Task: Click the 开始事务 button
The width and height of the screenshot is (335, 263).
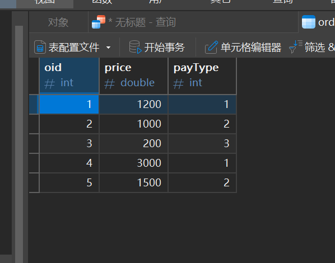Action: (x=157, y=47)
